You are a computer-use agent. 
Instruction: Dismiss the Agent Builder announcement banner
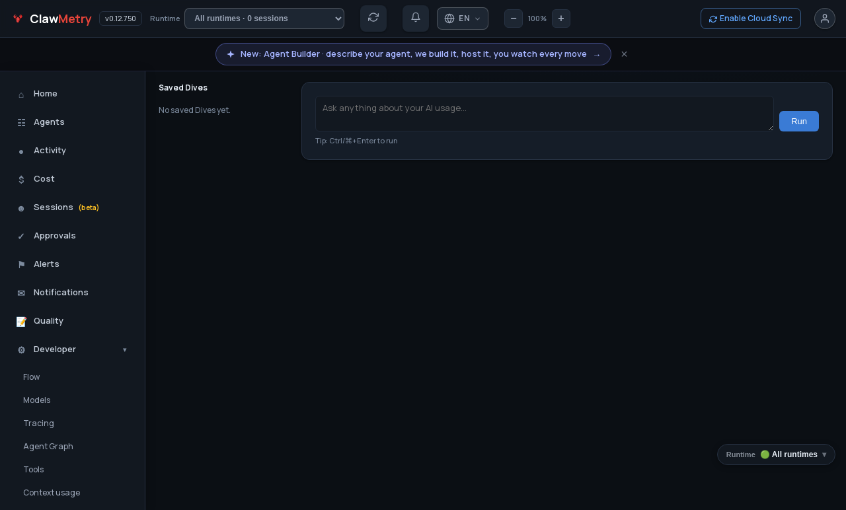[624, 54]
